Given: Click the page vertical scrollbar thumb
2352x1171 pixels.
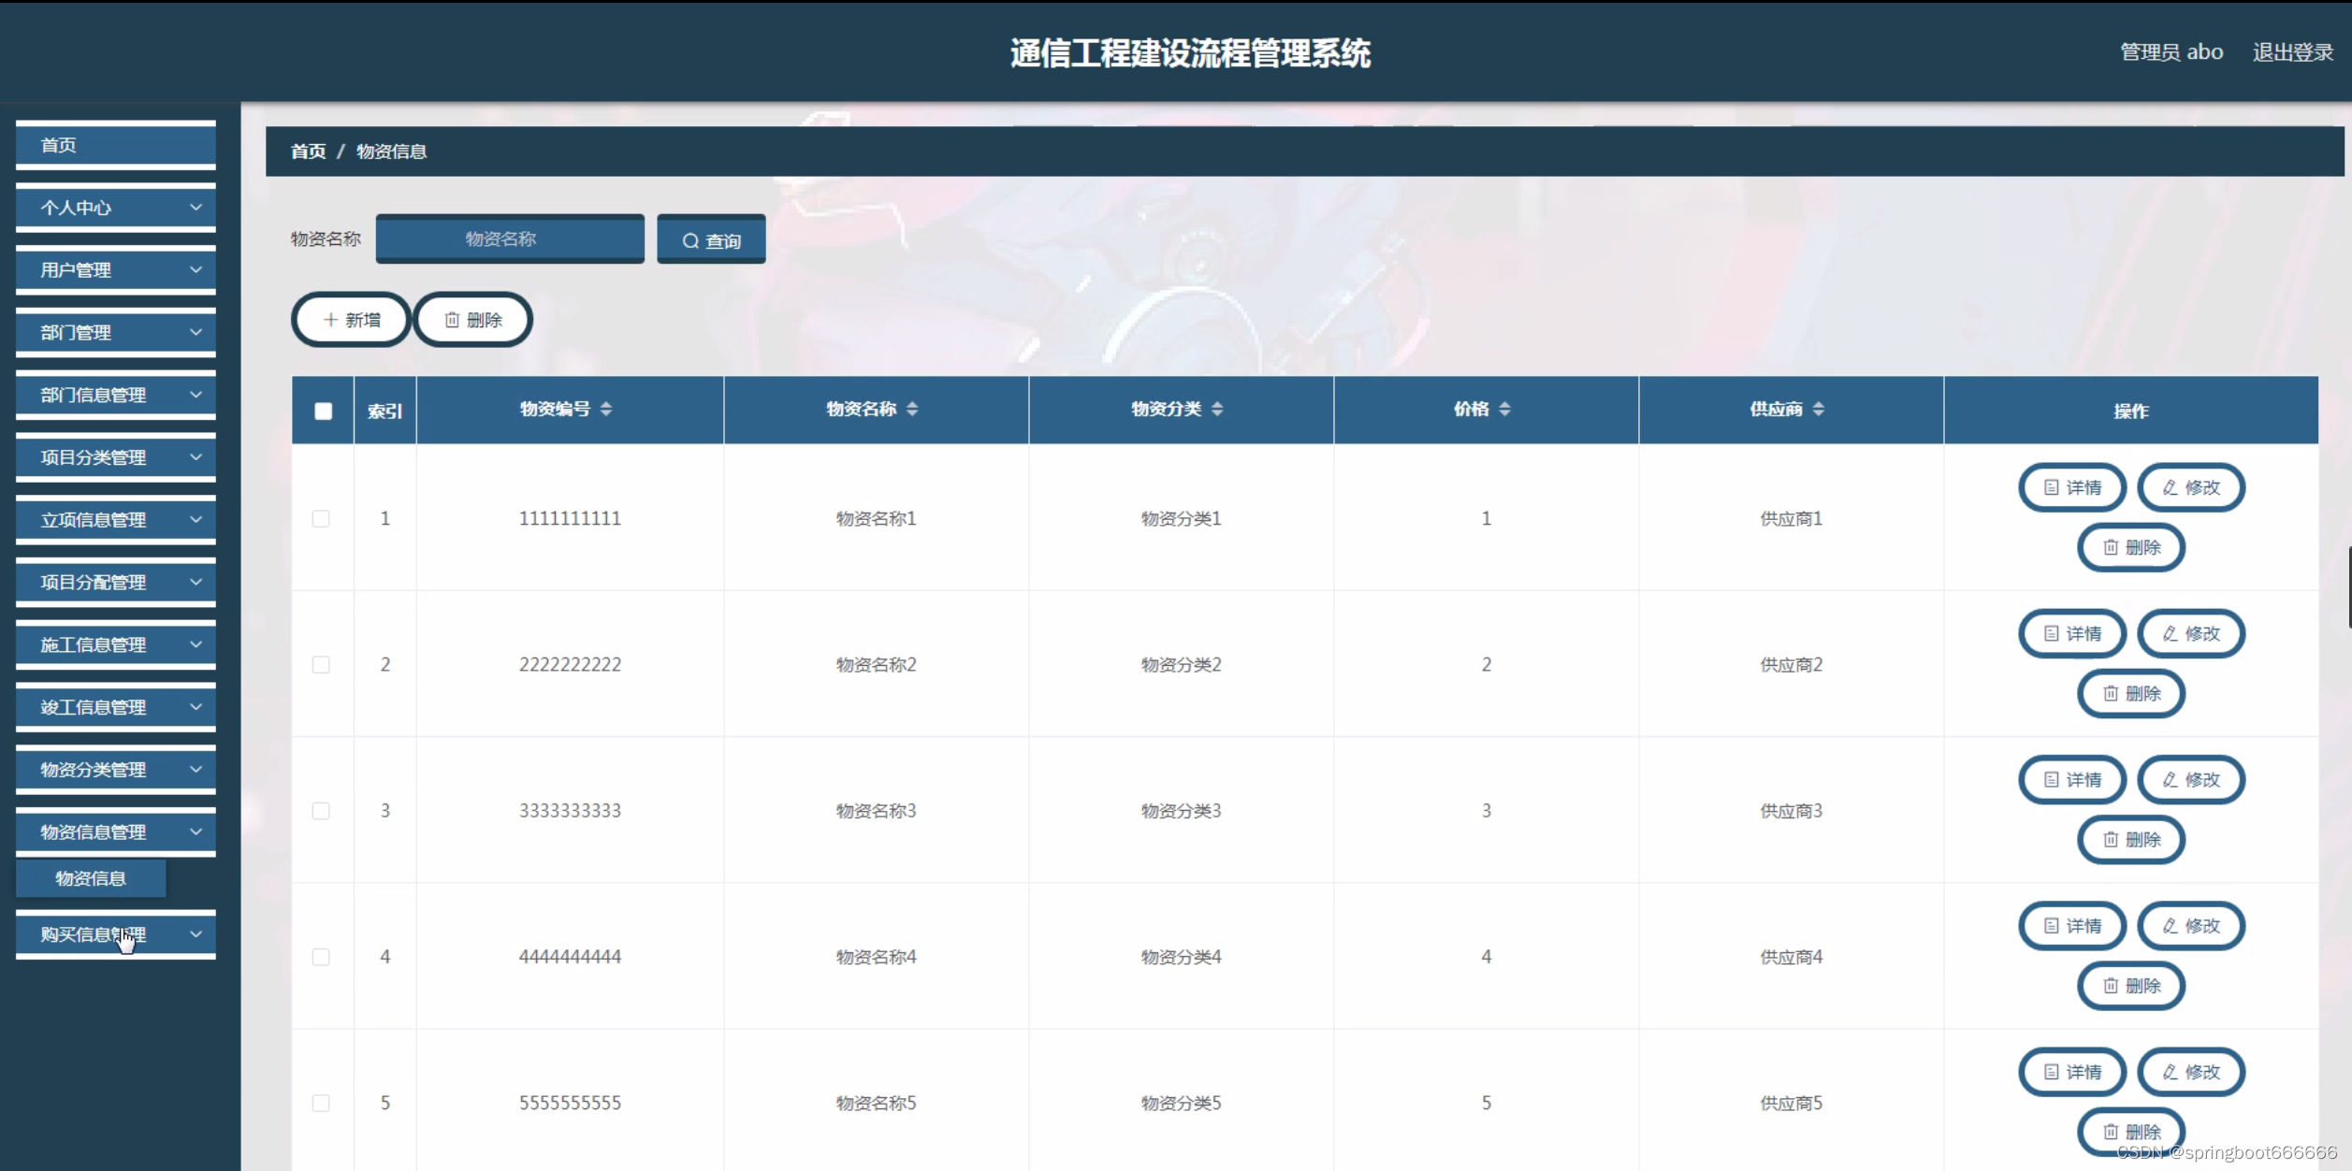Looking at the screenshot, I should click(2348, 587).
